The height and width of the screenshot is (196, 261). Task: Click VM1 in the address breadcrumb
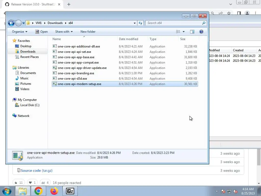(39, 23)
